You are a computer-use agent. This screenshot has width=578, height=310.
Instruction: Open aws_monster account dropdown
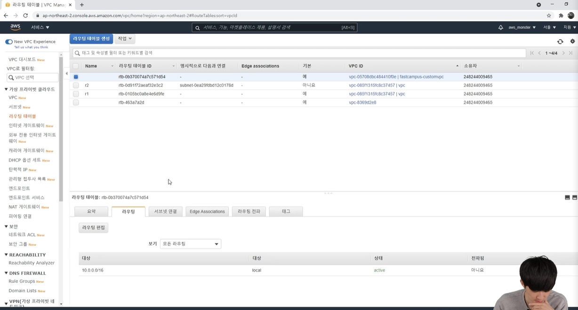pyautogui.click(x=522, y=28)
